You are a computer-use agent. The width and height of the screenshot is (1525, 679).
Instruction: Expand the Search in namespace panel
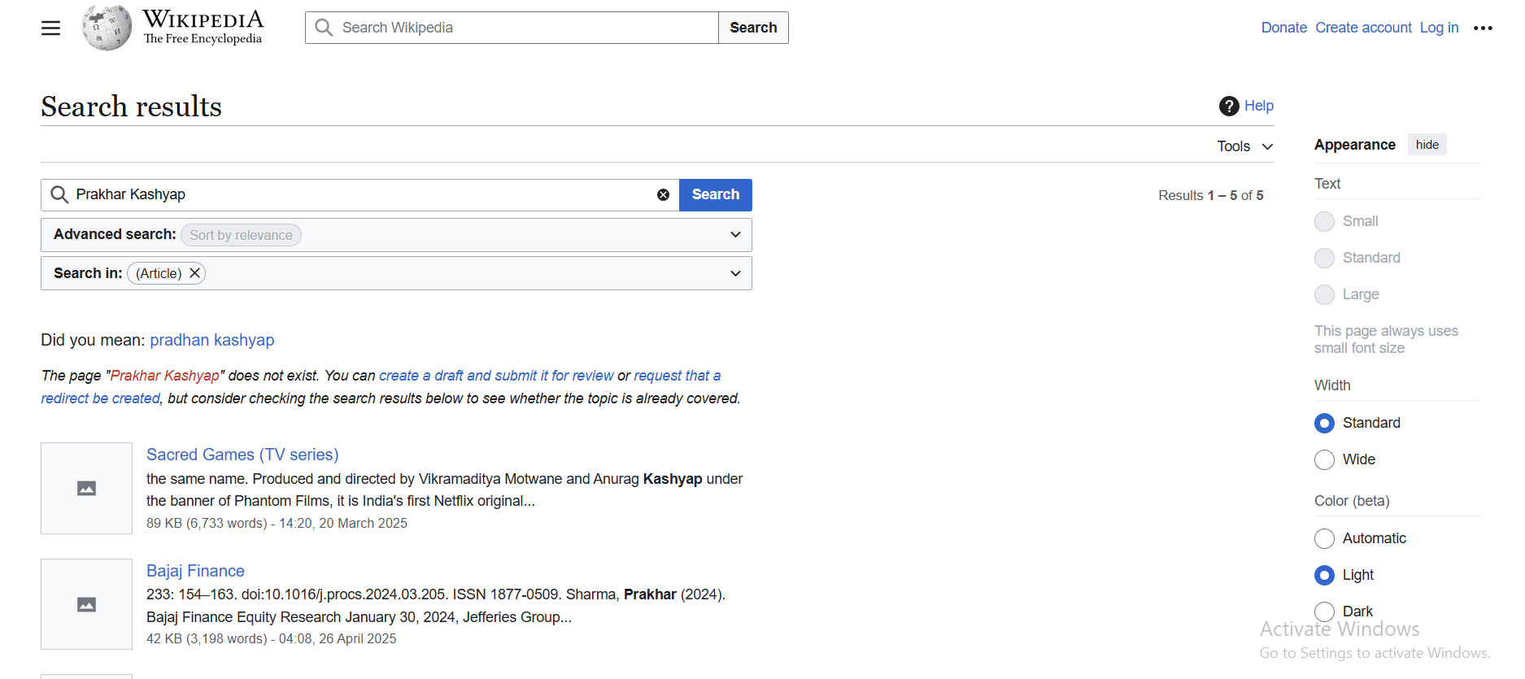(735, 273)
